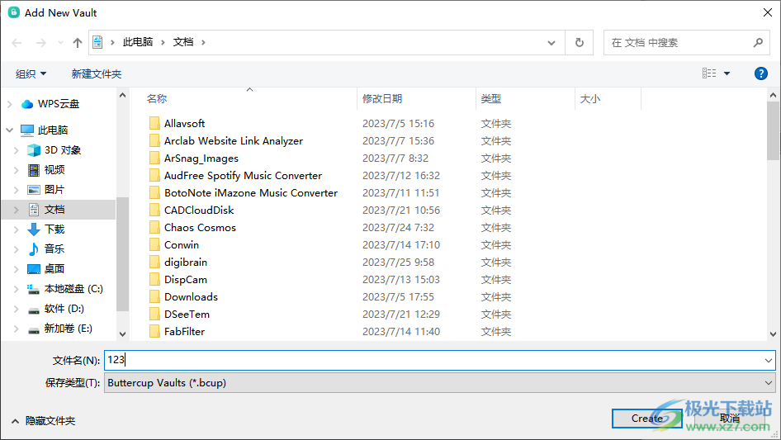Go forward with the right arrow
This screenshot has height=440, width=781.
(40, 43)
